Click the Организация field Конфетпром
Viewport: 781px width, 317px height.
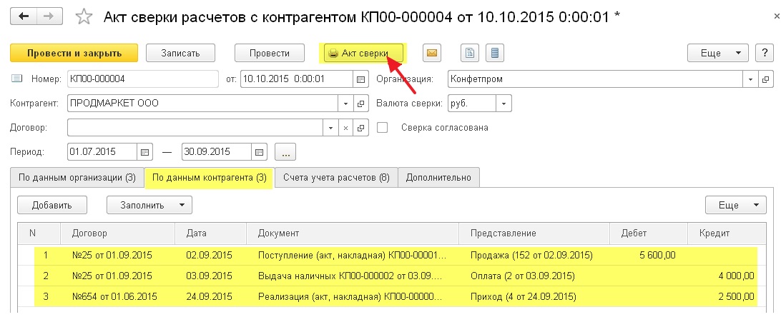tap(596, 79)
